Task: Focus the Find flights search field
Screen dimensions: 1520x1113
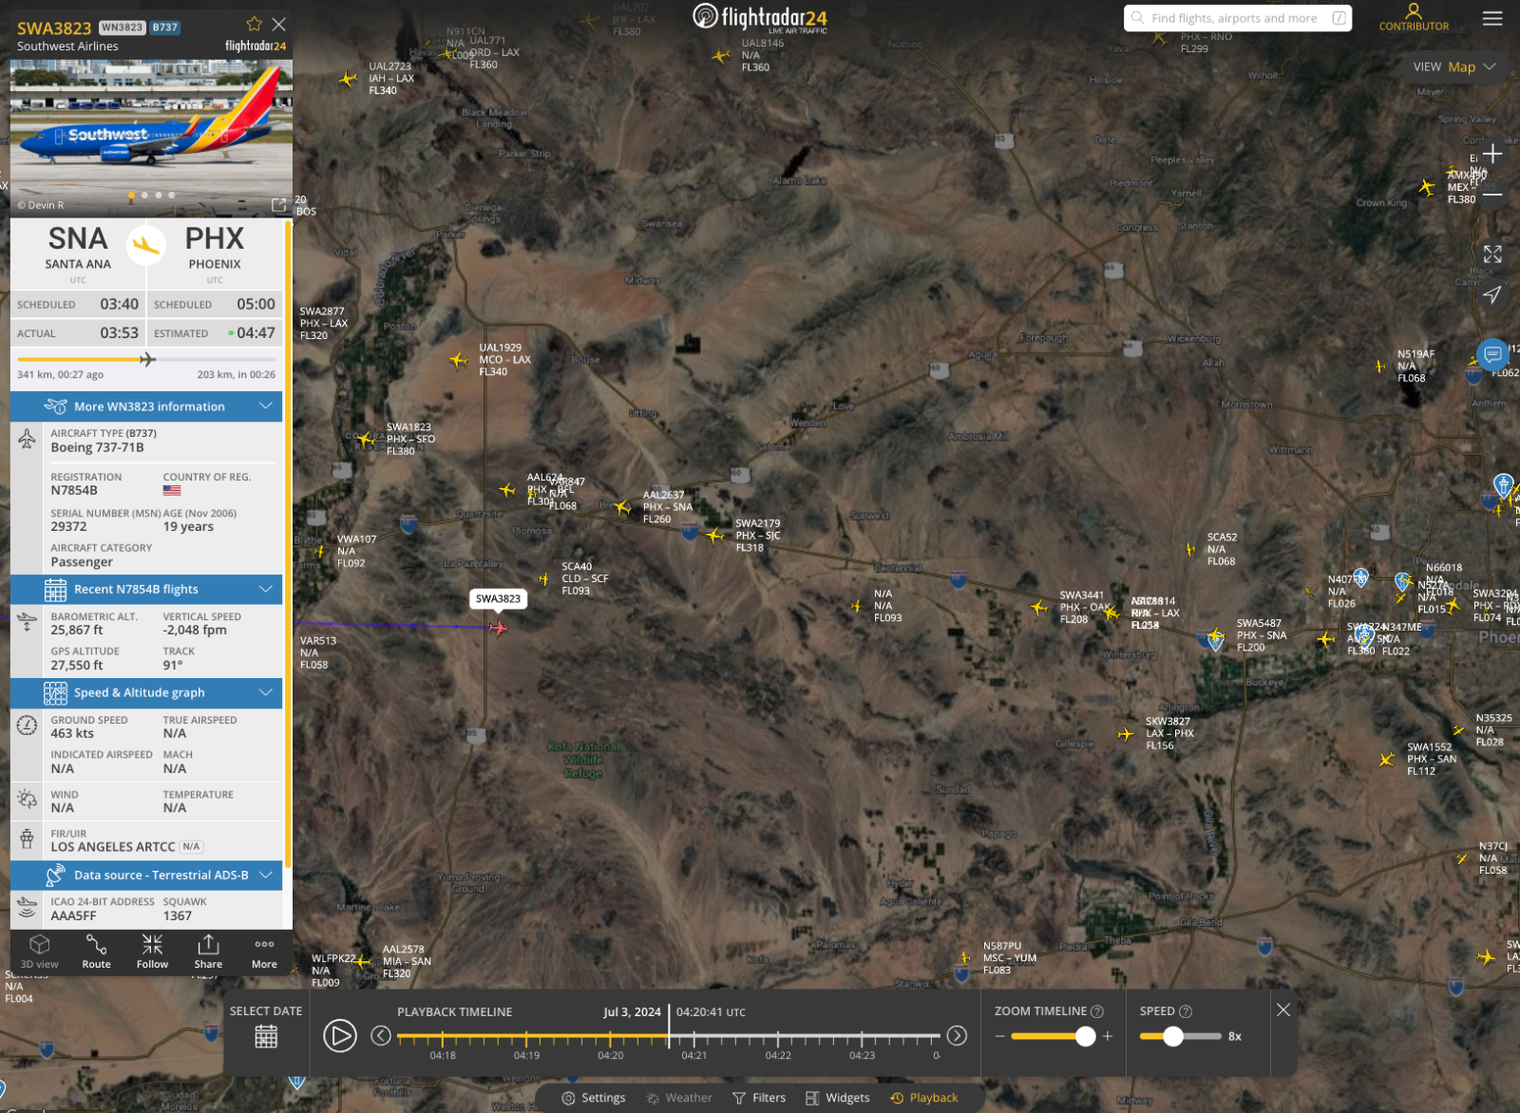Action: tap(1237, 18)
